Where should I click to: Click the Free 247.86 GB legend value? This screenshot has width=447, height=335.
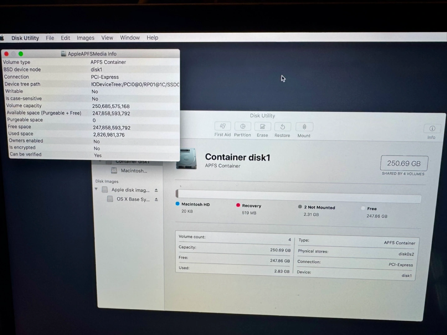coord(377,216)
